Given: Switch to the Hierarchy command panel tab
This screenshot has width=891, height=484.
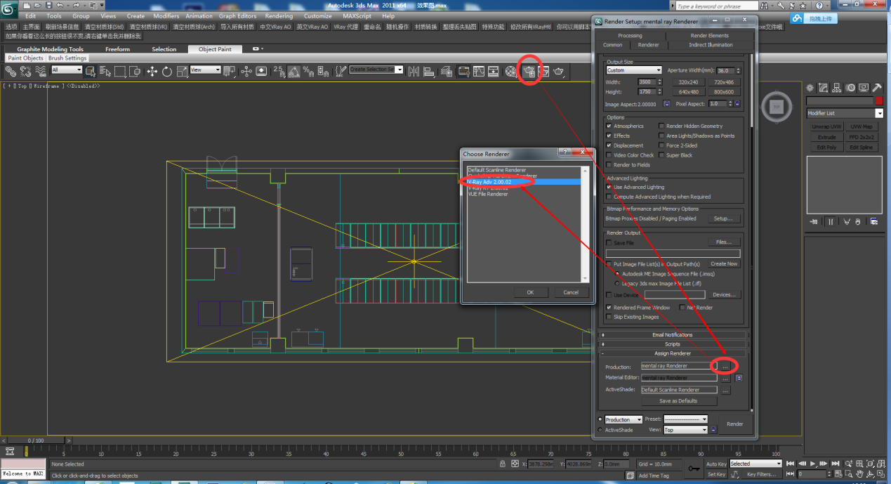Looking at the screenshot, I should click(836, 88).
